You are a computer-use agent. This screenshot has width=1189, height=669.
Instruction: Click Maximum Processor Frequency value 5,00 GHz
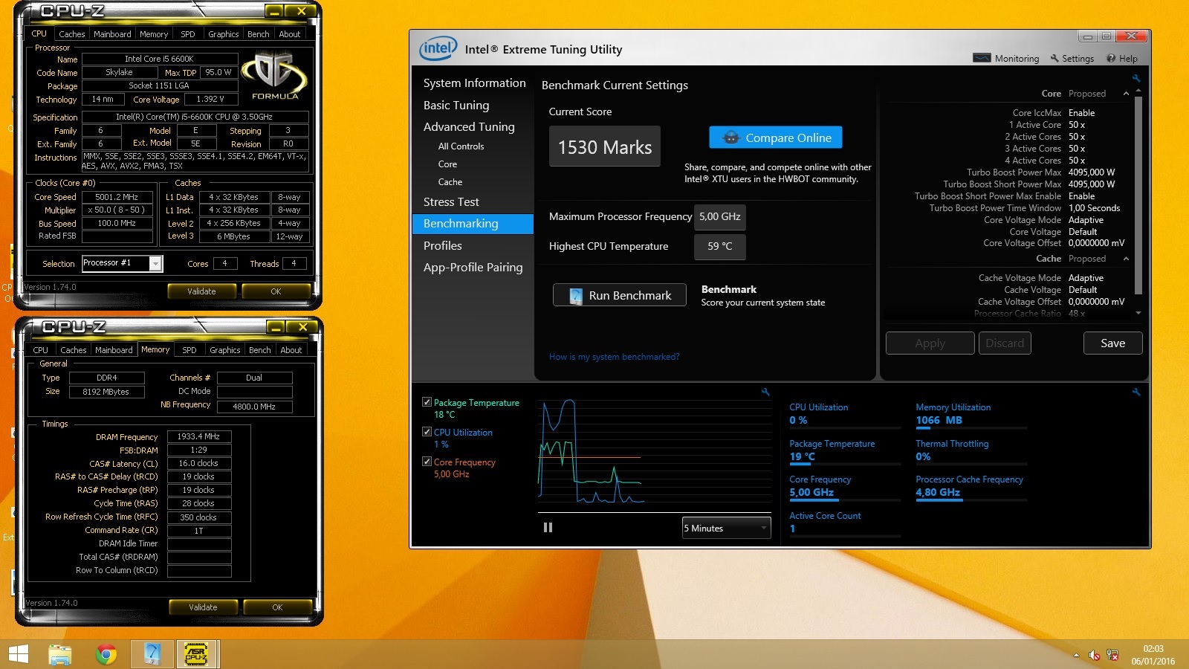coord(719,216)
